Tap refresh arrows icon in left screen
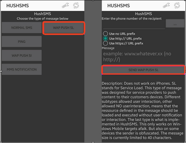186x143 pixels. coord(76,6)
